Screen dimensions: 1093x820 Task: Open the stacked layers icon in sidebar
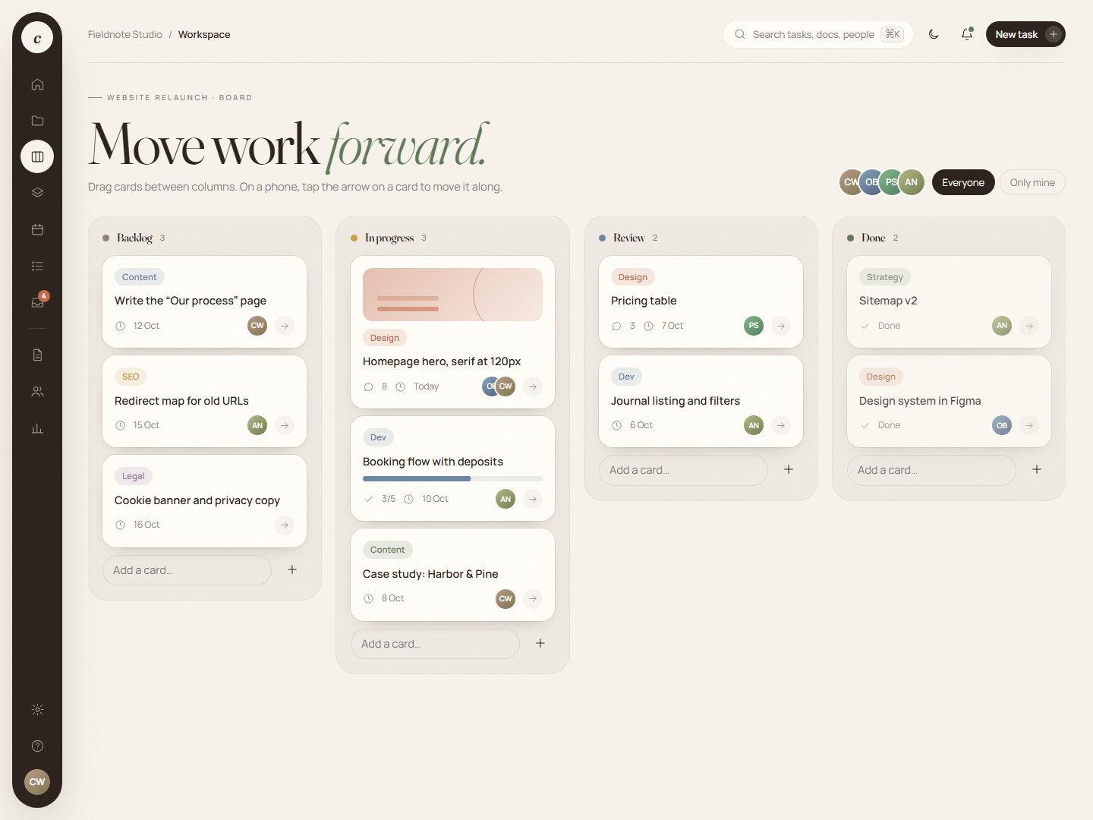[37, 193]
